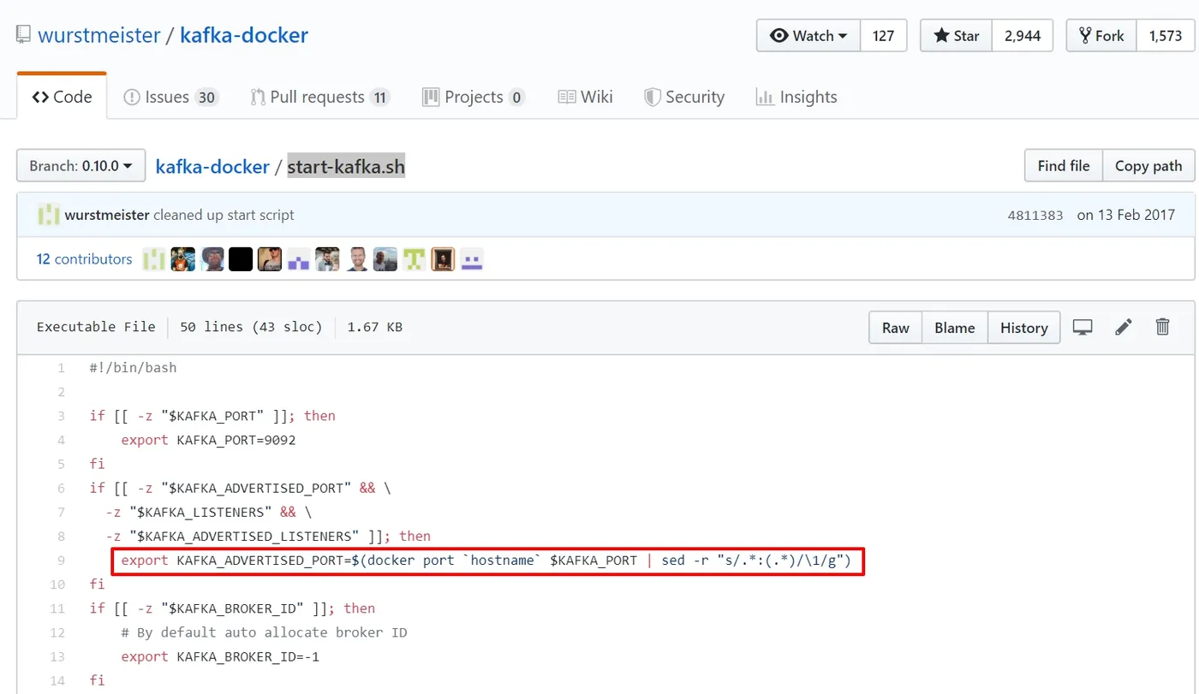
Task: Click the Copy path button
Action: pyautogui.click(x=1148, y=165)
